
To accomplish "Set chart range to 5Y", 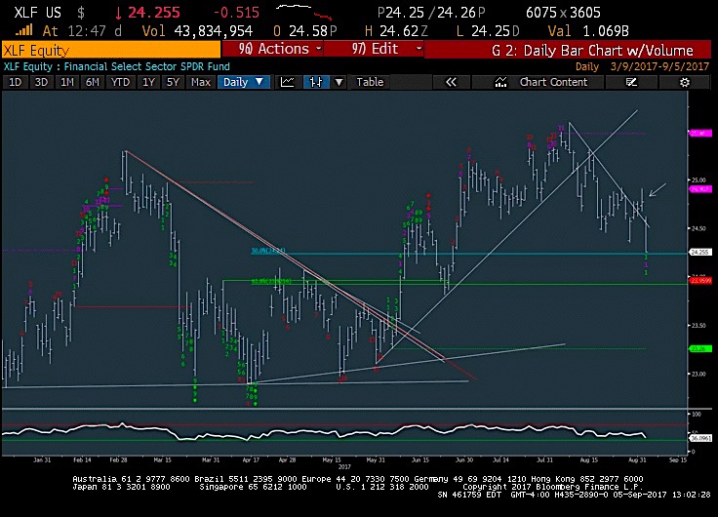I will click(x=173, y=82).
